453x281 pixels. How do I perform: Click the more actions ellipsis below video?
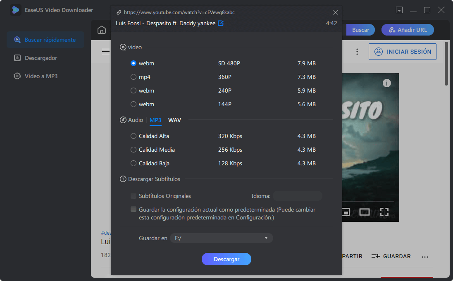(x=424, y=257)
